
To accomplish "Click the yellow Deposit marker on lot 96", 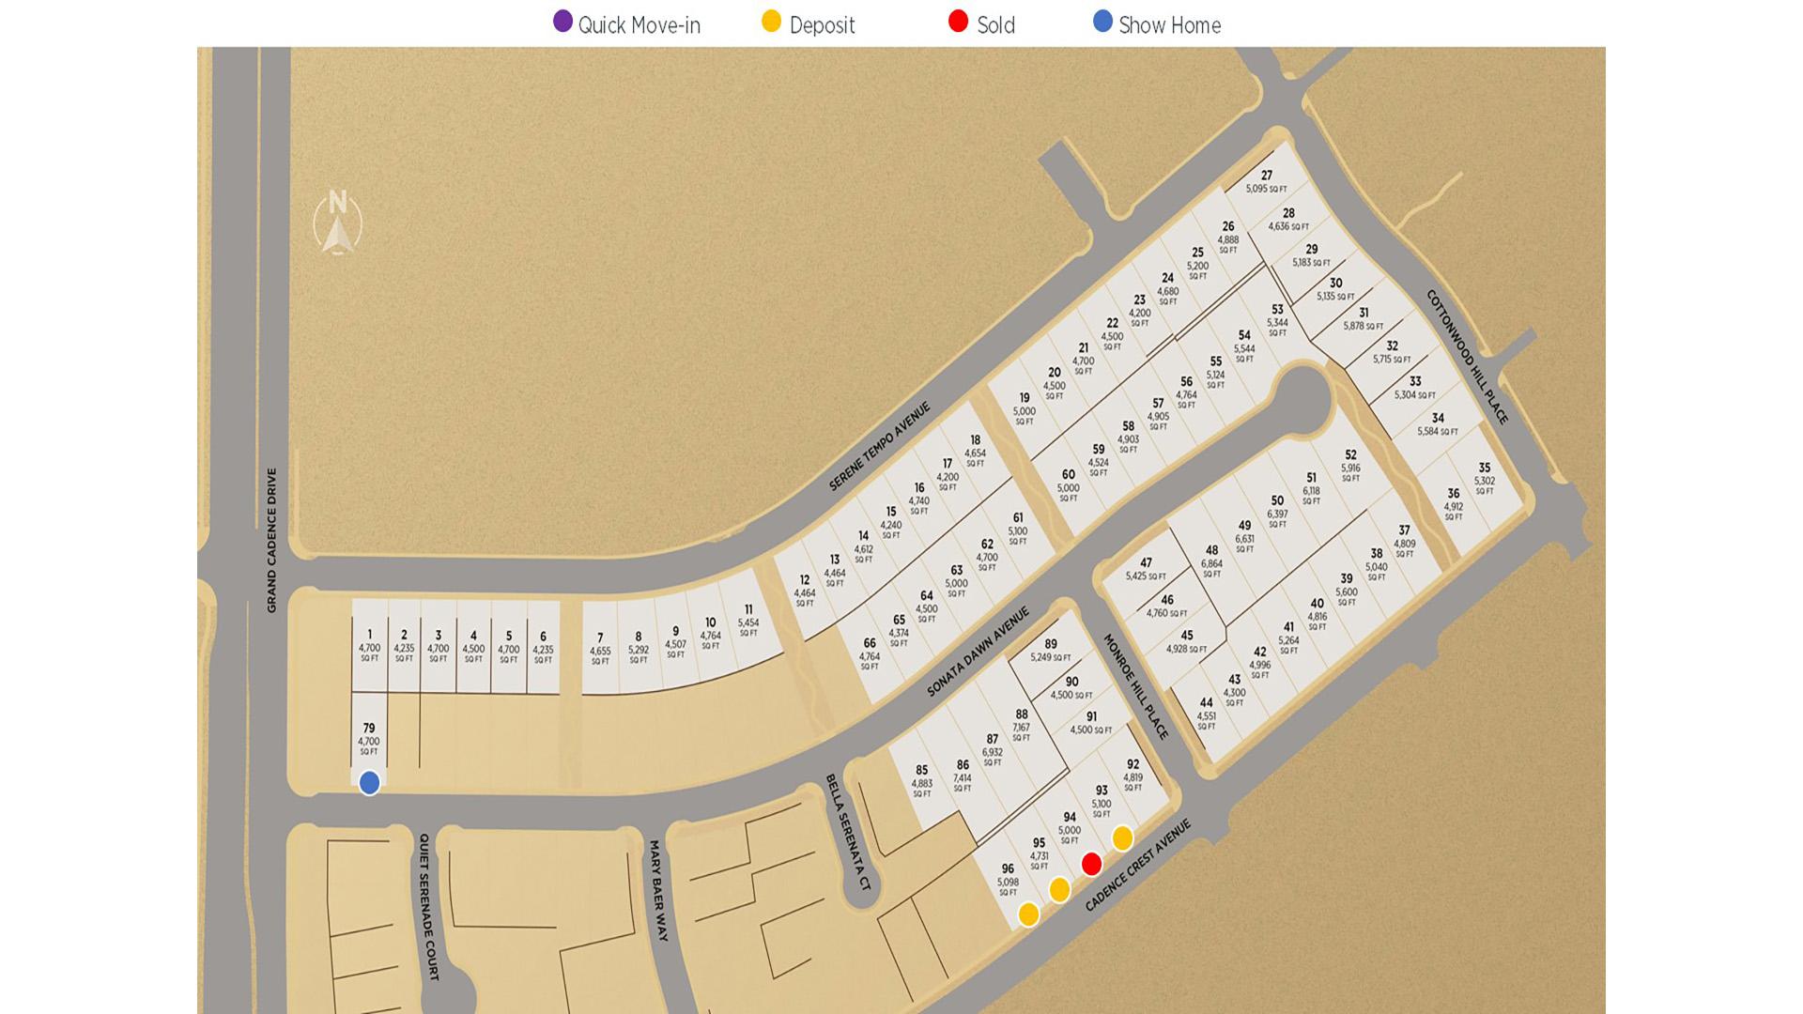I will coord(1028,914).
